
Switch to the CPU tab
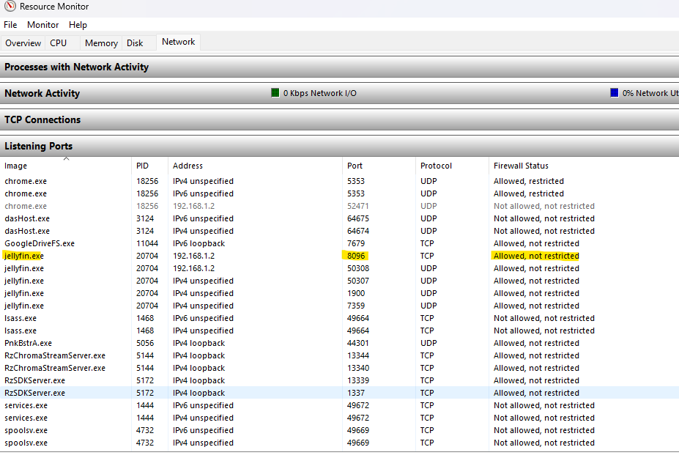coord(59,43)
